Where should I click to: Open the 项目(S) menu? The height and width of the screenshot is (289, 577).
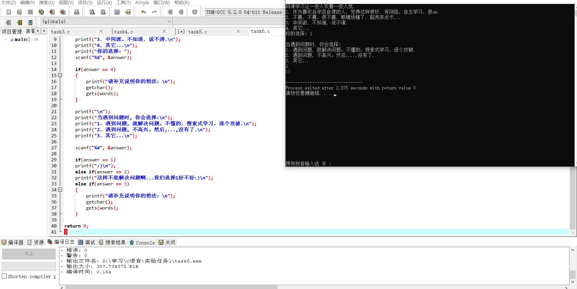85,3
